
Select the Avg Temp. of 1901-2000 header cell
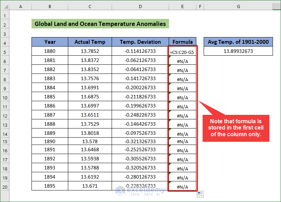click(238, 42)
